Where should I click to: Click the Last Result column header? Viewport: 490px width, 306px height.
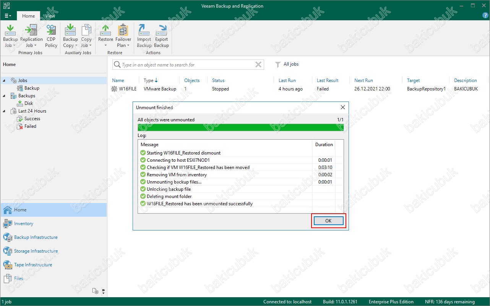pyautogui.click(x=328, y=81)
